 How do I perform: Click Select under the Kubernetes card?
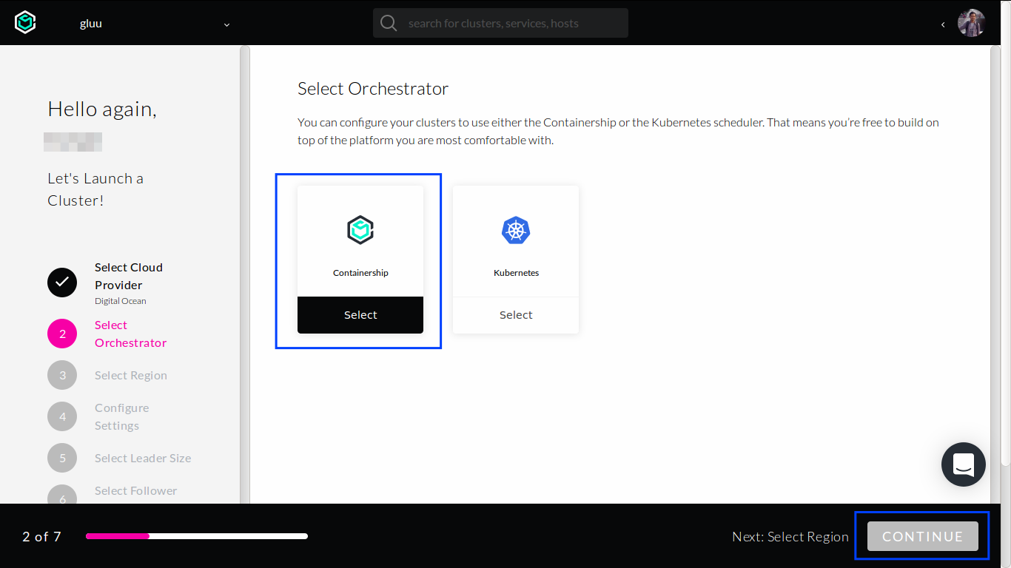click(x=516, y=314)
